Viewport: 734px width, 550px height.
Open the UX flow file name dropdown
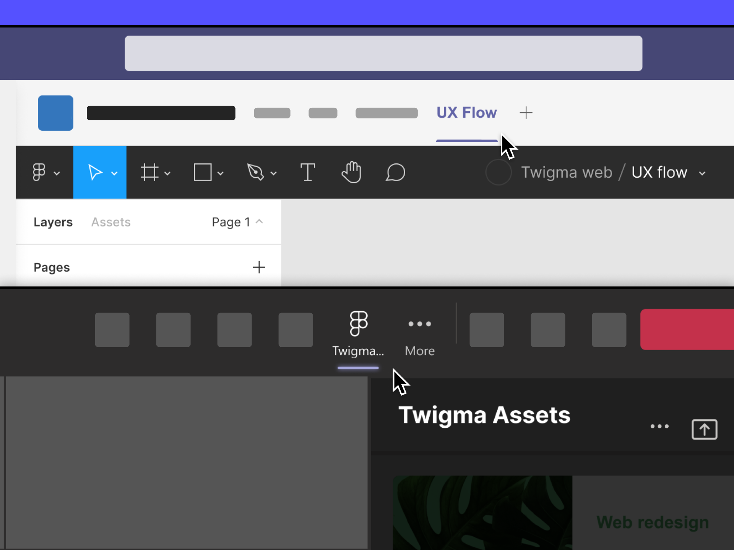pos(702,173)
